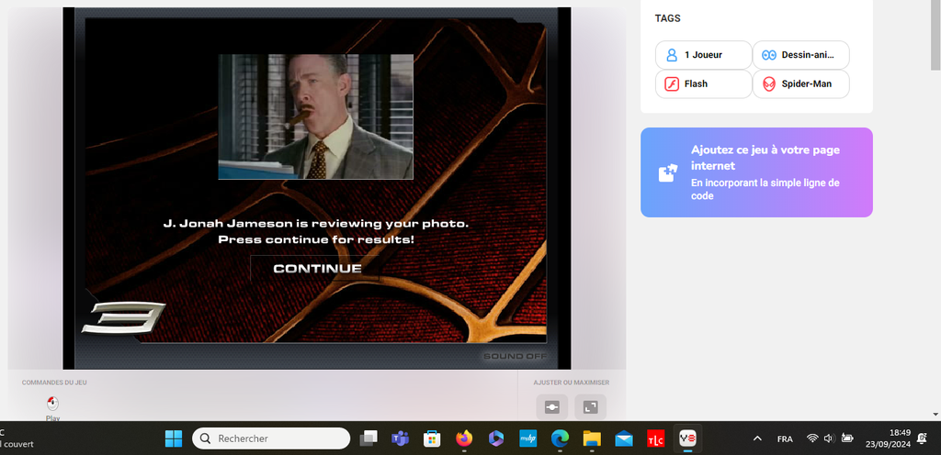This screenshot has width=941, height=455.
Task: Open the Spider-Man tag
Action: point(800,83)
